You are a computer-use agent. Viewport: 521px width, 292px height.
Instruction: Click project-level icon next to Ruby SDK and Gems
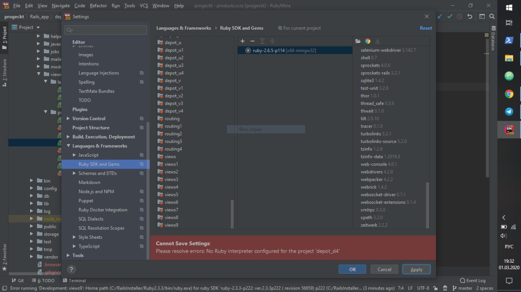tap(142, 164)
